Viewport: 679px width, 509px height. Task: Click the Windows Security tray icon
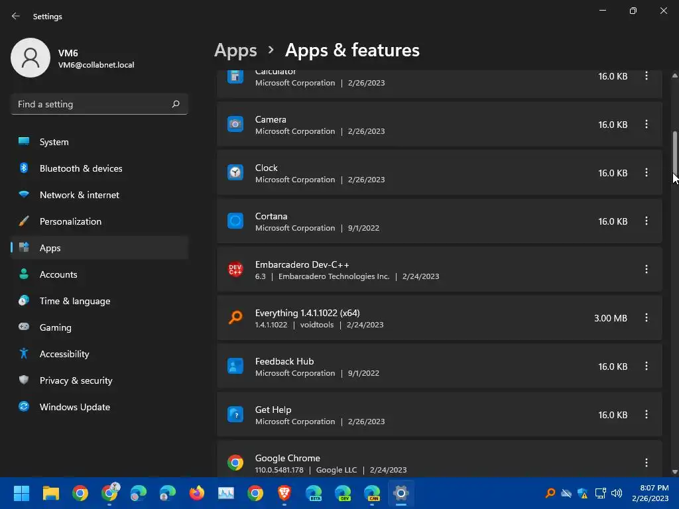[583, 493]
